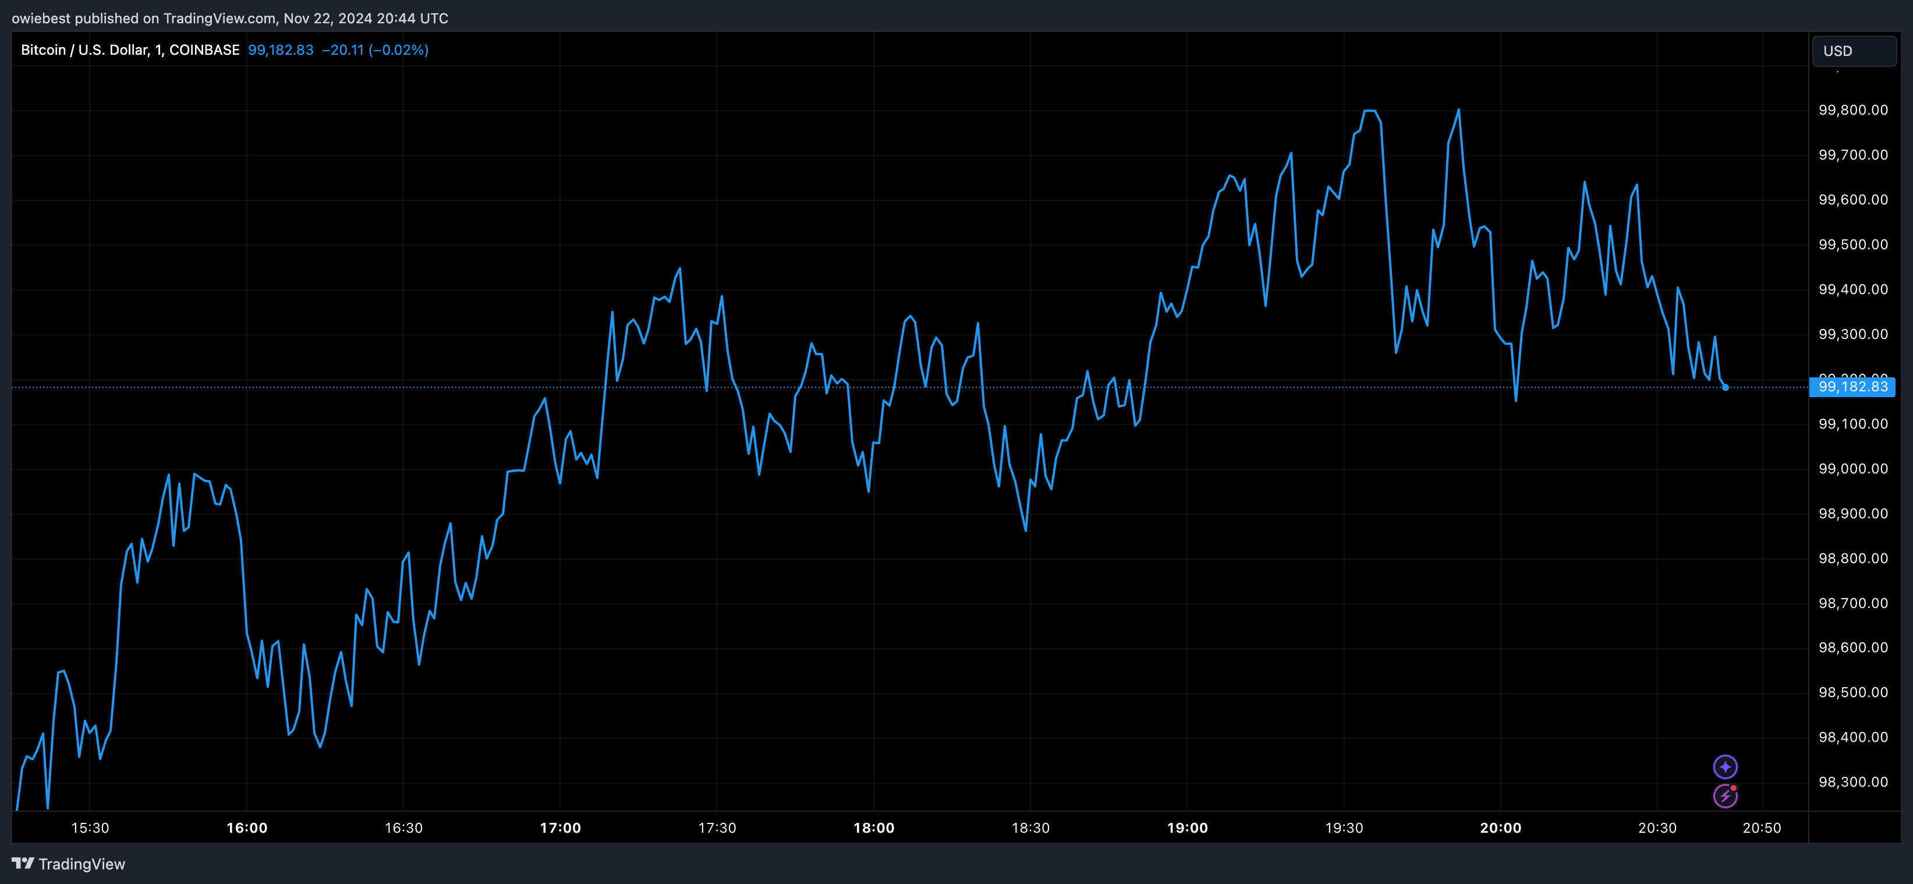This screenshot has height=884, width=1913.
Task: Click the 18:30 label on time axis
Action: [x=1030, y=828]
